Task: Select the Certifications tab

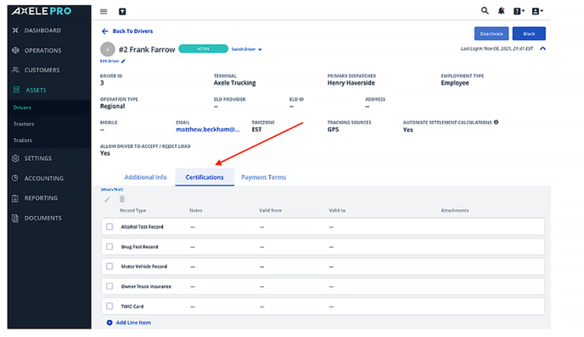Action: 205,177
